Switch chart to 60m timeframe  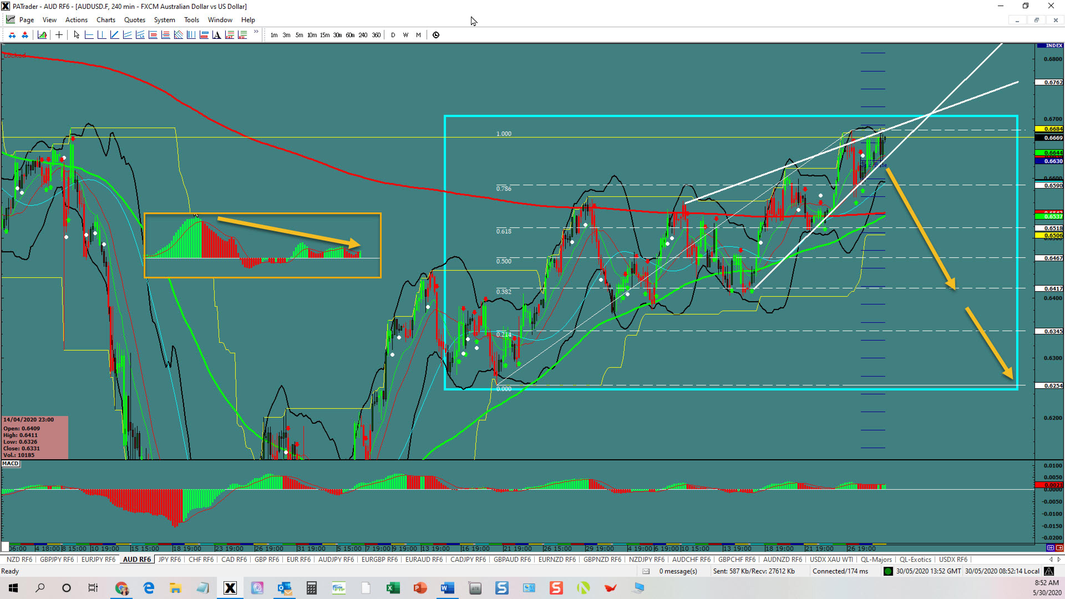(350, 35)
